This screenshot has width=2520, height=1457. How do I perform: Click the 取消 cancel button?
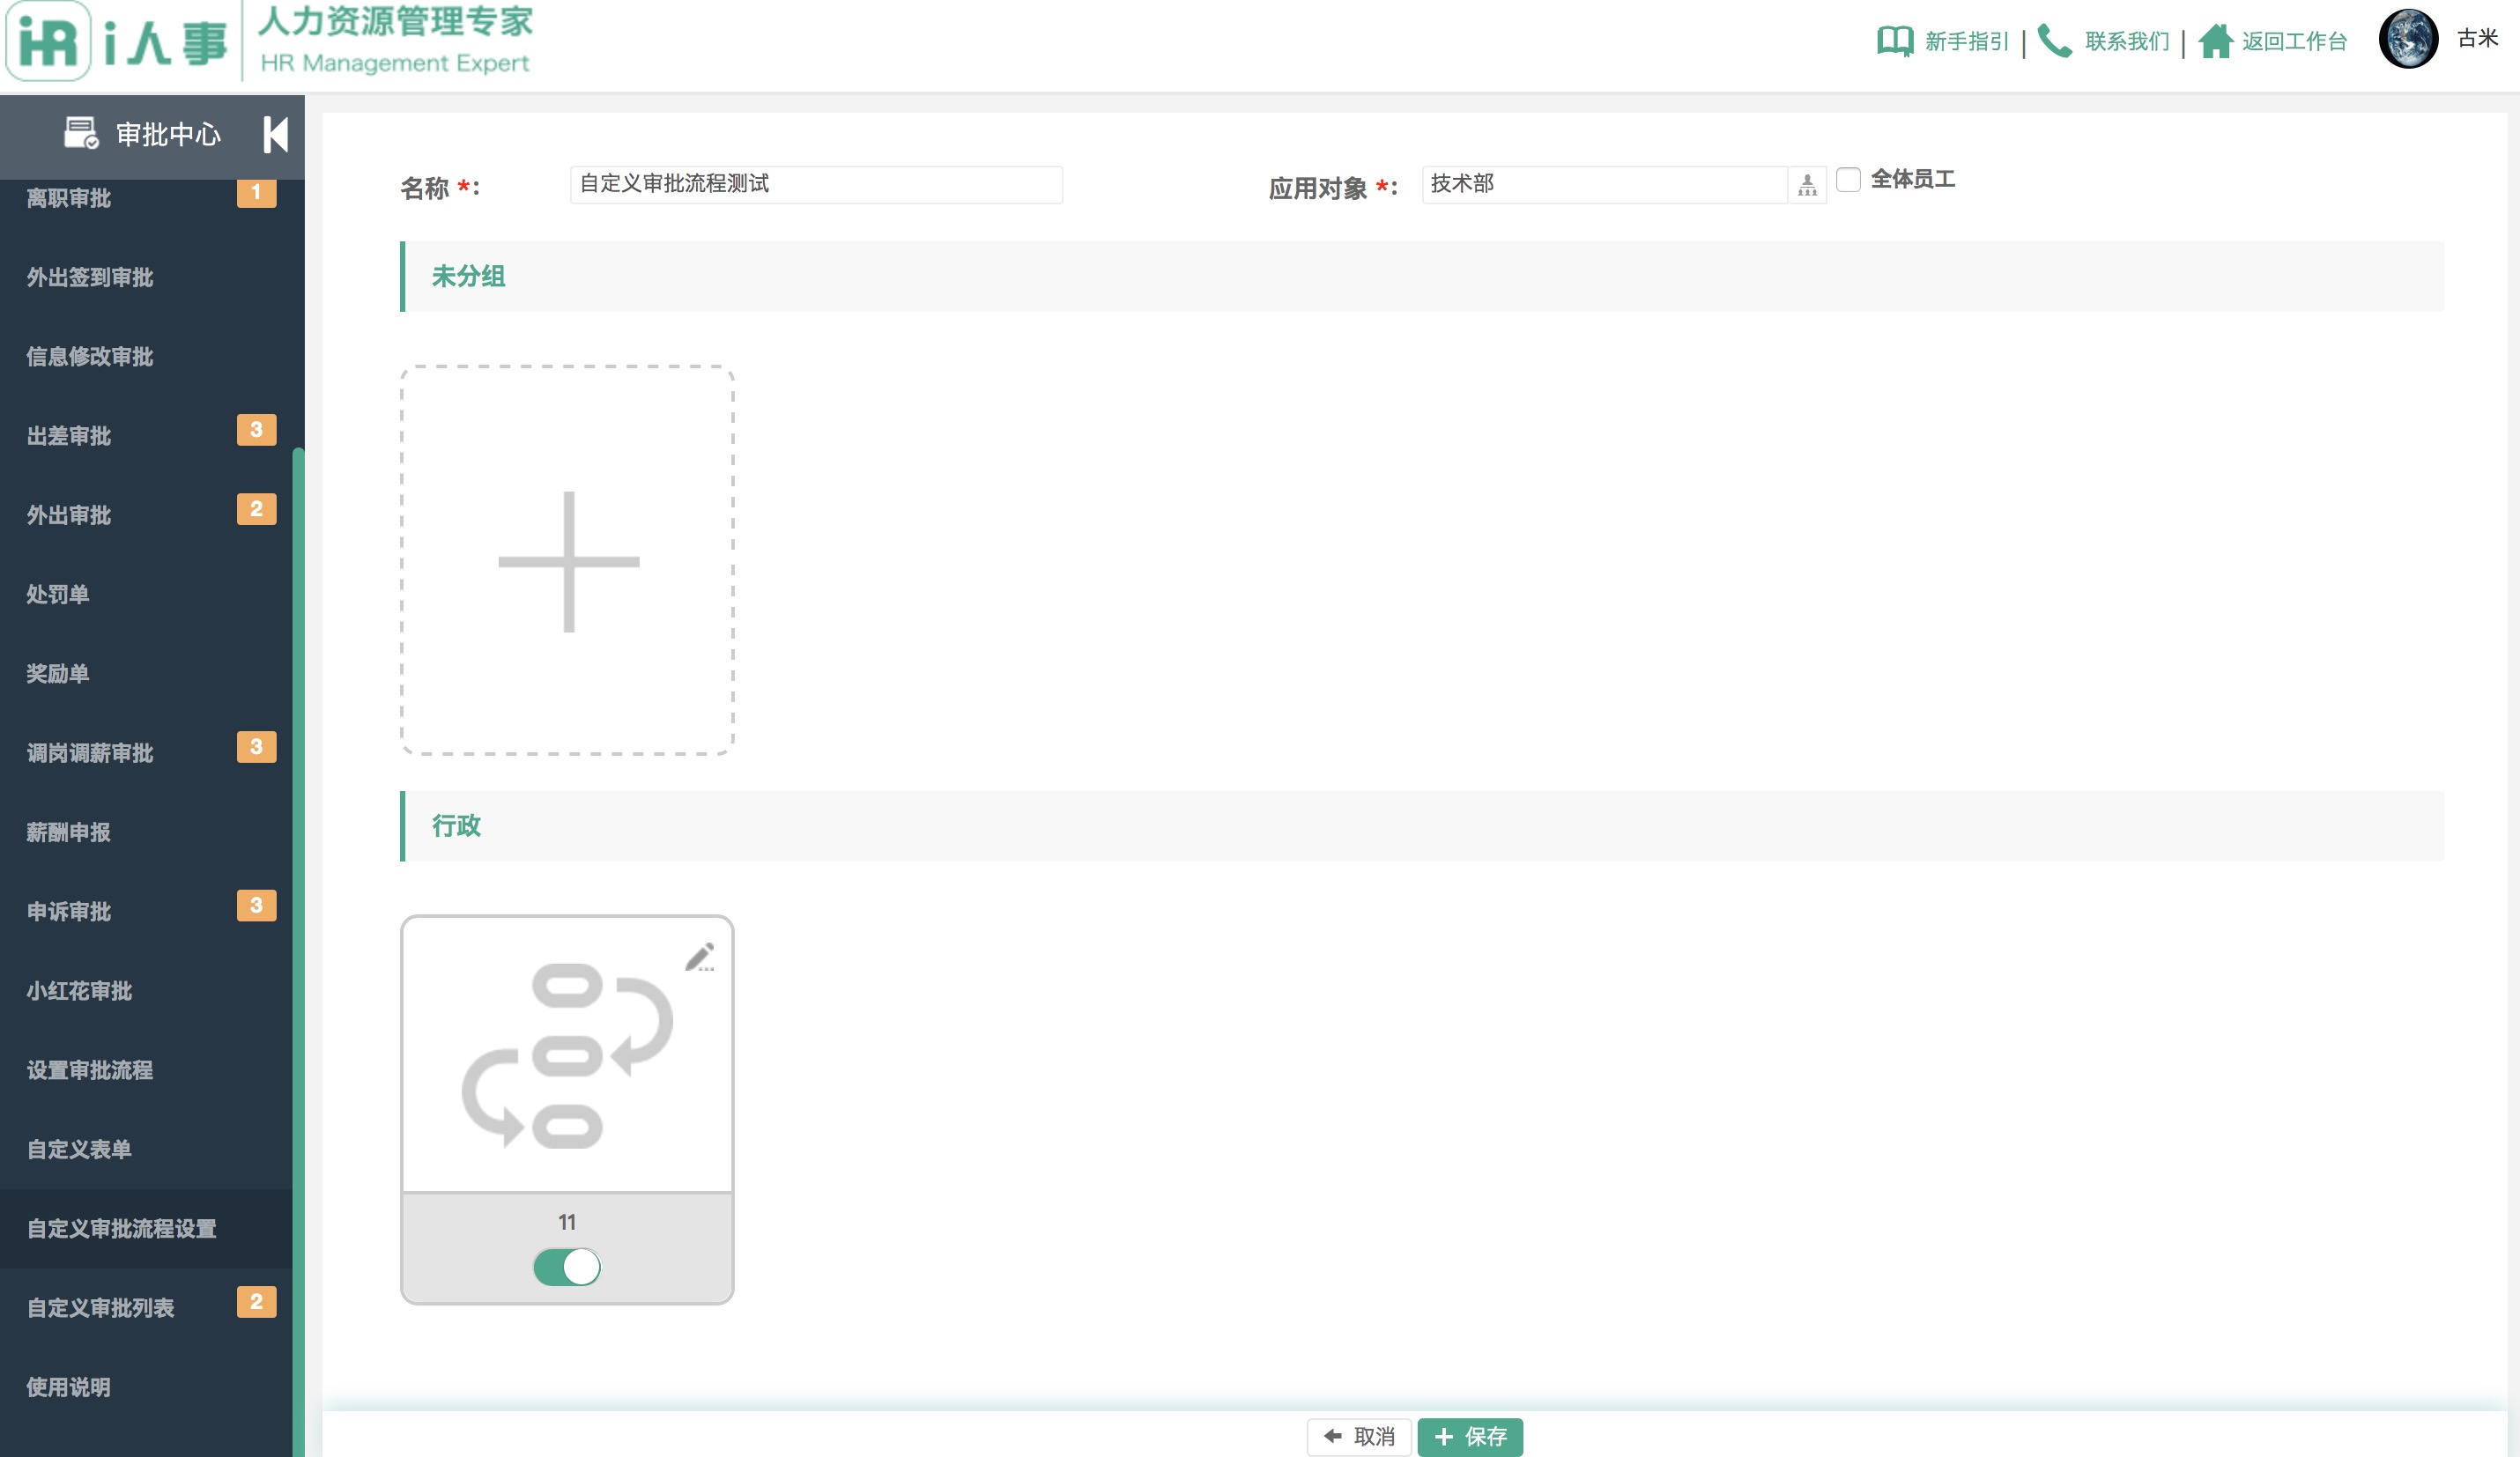point(1359,1437)
